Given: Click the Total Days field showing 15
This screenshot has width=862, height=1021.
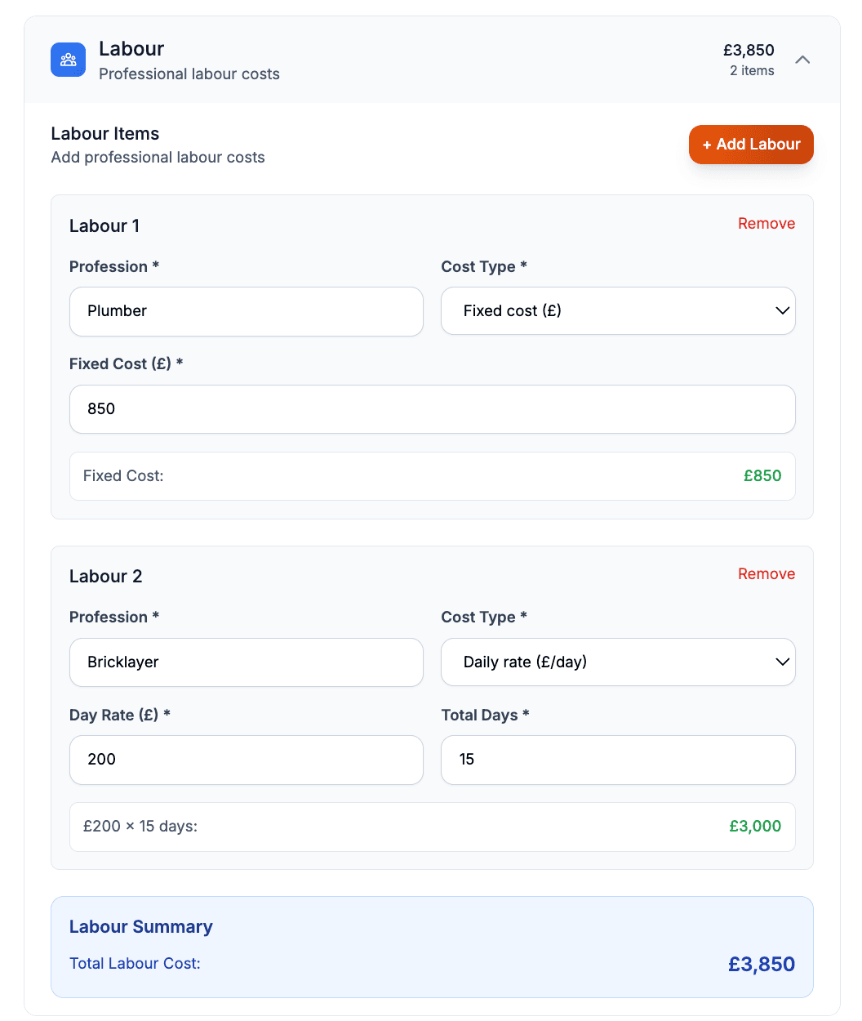Looking at the screenshot, I should click(x=617, y=760).
